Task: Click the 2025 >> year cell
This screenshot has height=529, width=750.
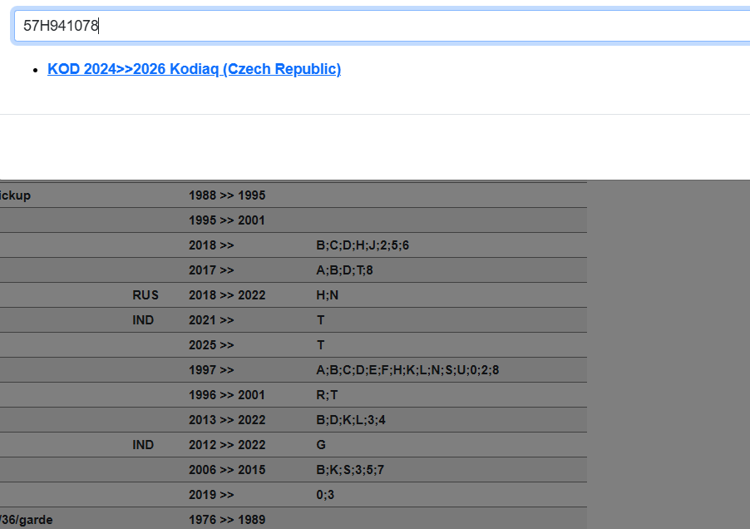Action: (211, 345)
